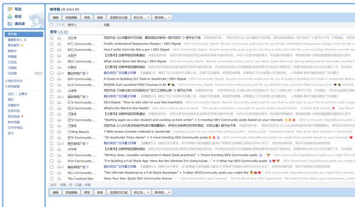
Task: Sort by the 发件人 column header
Action: coord(72,25)
